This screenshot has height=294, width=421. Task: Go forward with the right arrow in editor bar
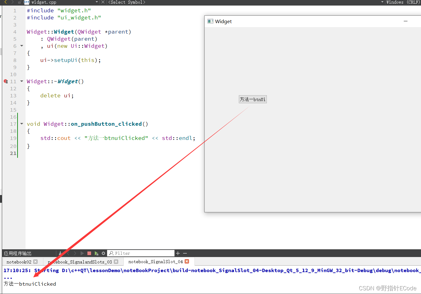coord(13,2)
